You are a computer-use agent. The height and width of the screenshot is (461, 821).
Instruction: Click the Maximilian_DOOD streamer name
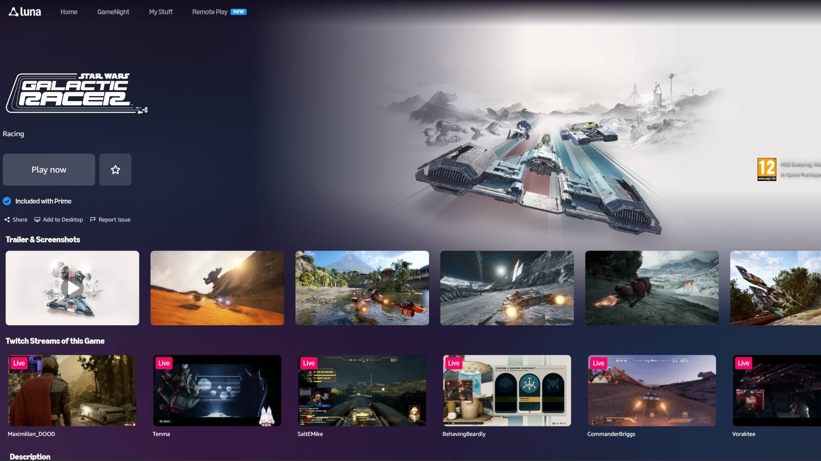pos(31,434)
